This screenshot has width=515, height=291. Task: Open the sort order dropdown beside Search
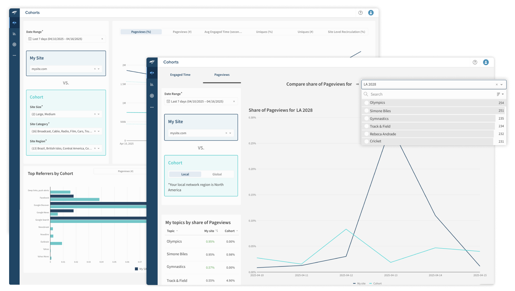coord(500,94)
